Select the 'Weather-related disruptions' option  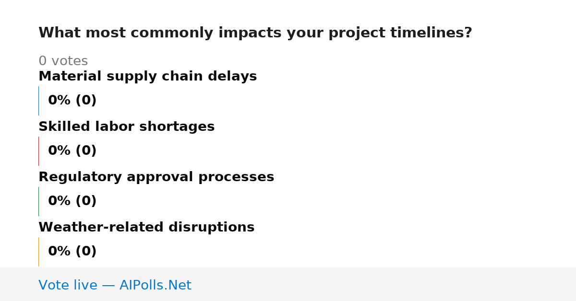(146, 228)
